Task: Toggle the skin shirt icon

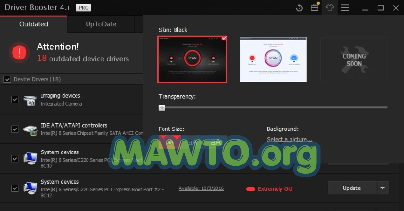Action: pyautogui.click(x=330, y=8)
